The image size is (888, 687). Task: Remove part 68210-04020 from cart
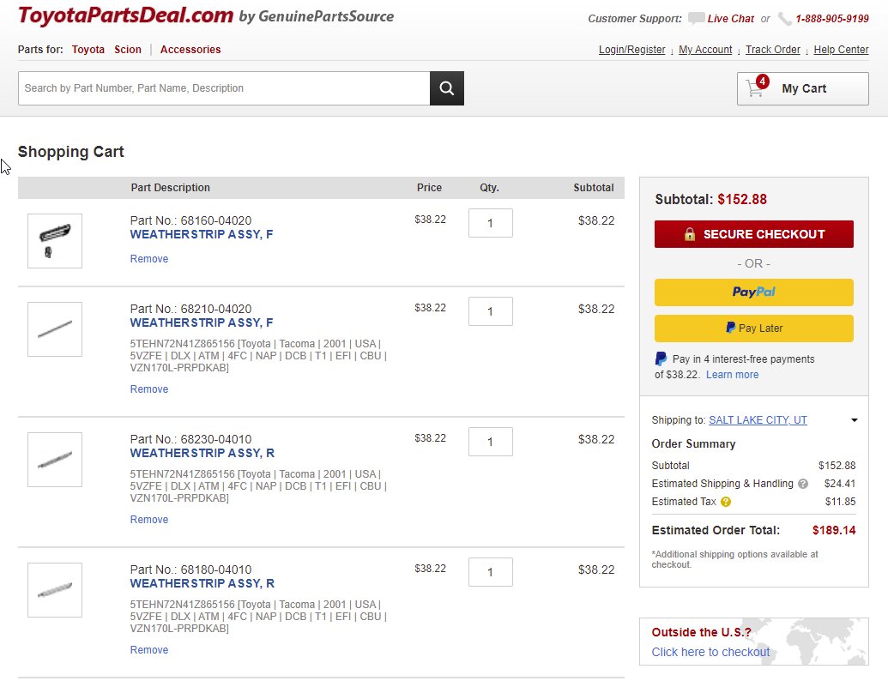149,389
